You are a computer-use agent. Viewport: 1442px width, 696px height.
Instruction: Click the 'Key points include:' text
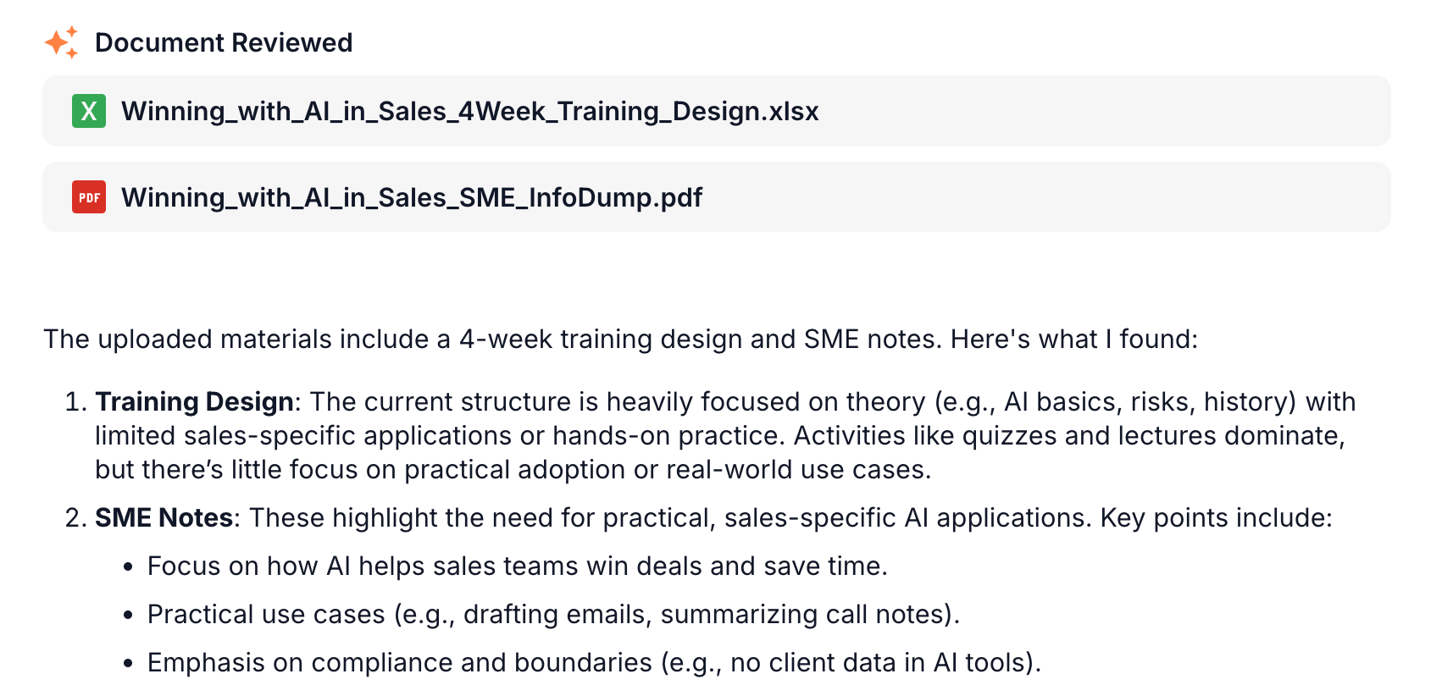point(1217,517)
